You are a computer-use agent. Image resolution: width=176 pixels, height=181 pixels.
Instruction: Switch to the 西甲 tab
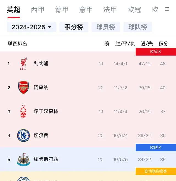pyautogui.click(x=38, y=10)
